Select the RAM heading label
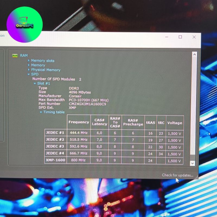This screenshot has width=217, height=217. click(x=24, y=56)
